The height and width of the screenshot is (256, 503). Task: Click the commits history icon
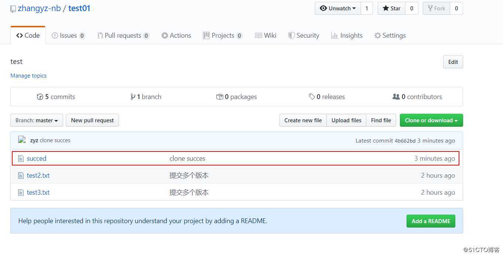click(x=40, y=97)
